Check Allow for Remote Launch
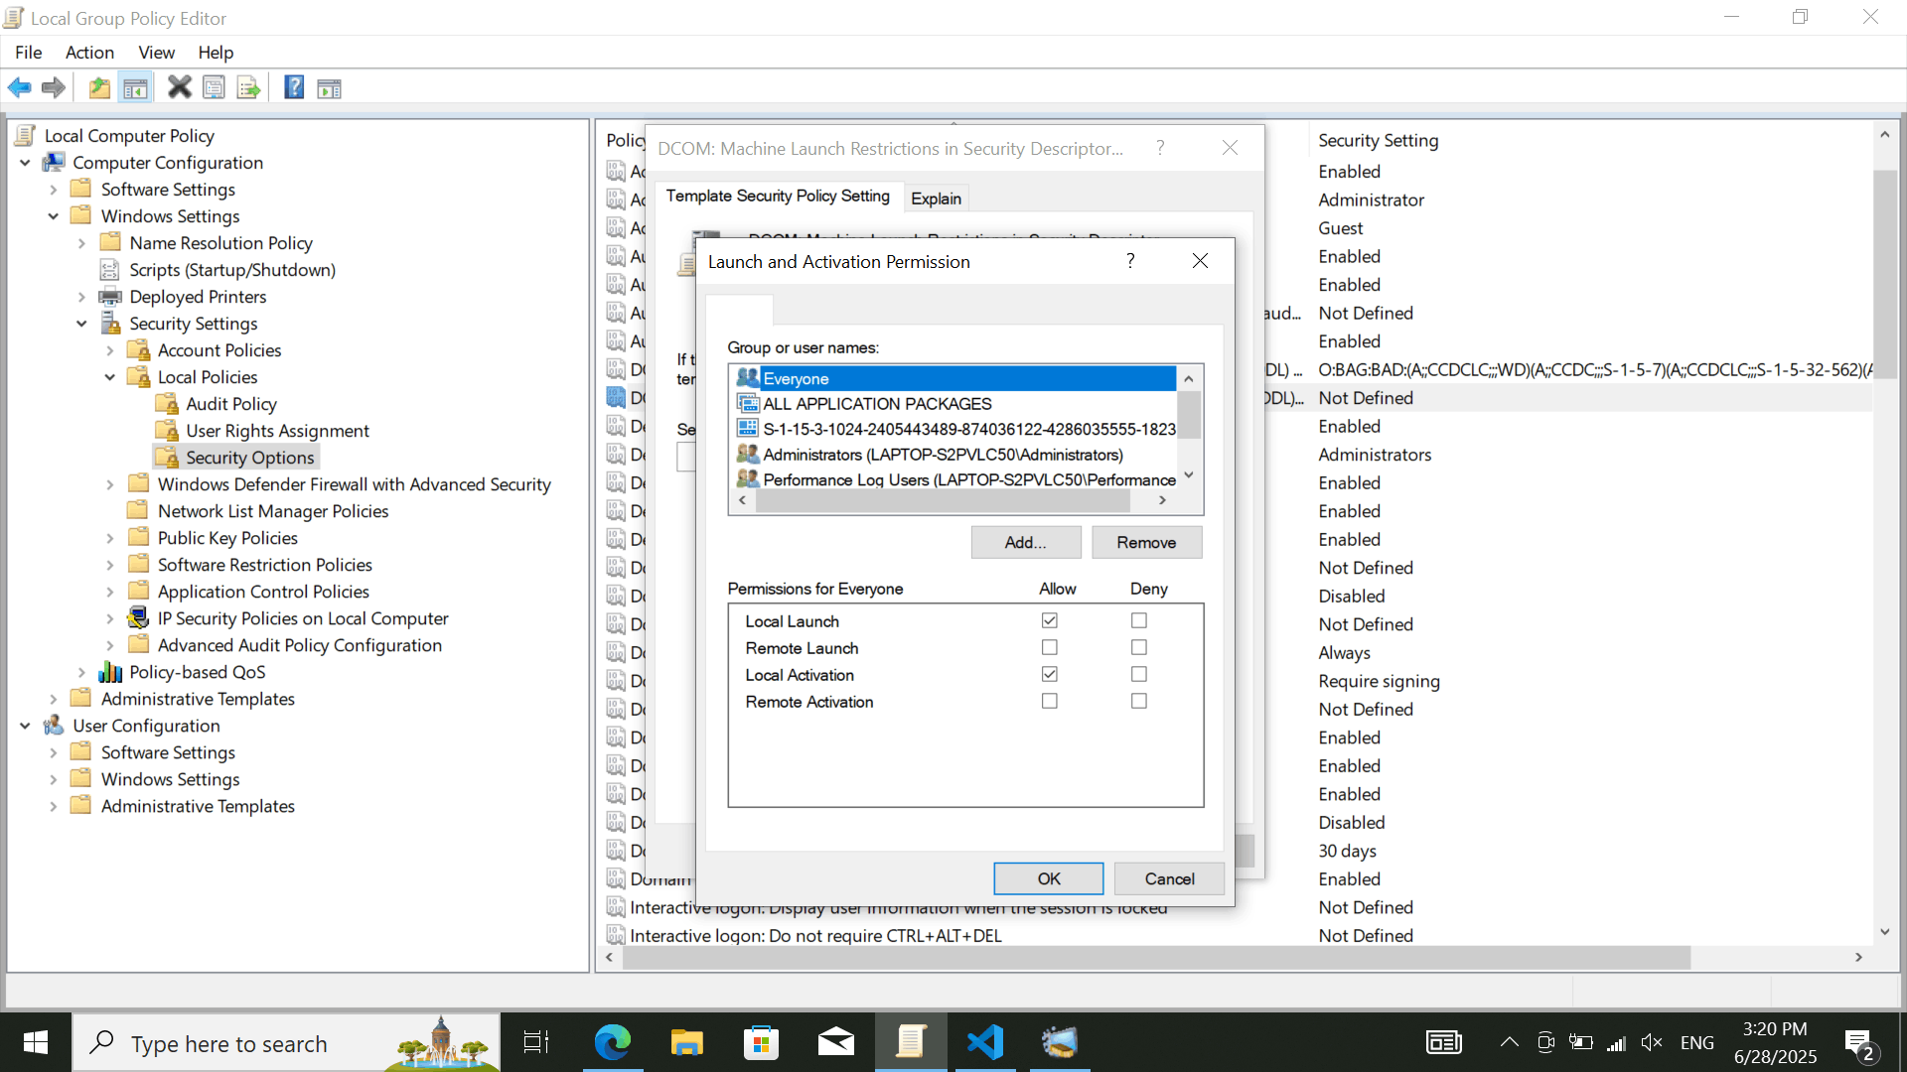This screenshot has width=1907, height=1072. point(1049,647)
